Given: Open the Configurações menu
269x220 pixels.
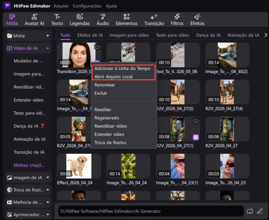Looking at the screenshot, I should tap(87, 6).
